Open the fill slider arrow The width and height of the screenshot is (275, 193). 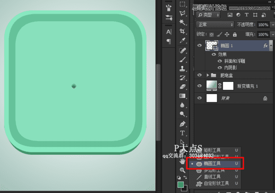click(273, 35)
